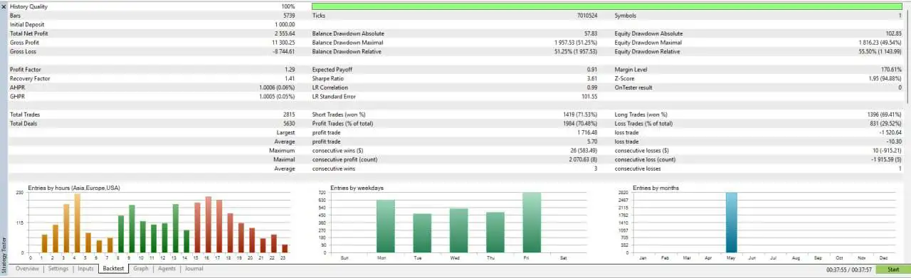Open the Journal tab
Screen dimensions: 911x278
click(x=194, y=269)
